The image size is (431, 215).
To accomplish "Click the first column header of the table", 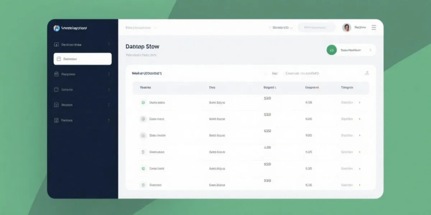I will 145,87.
